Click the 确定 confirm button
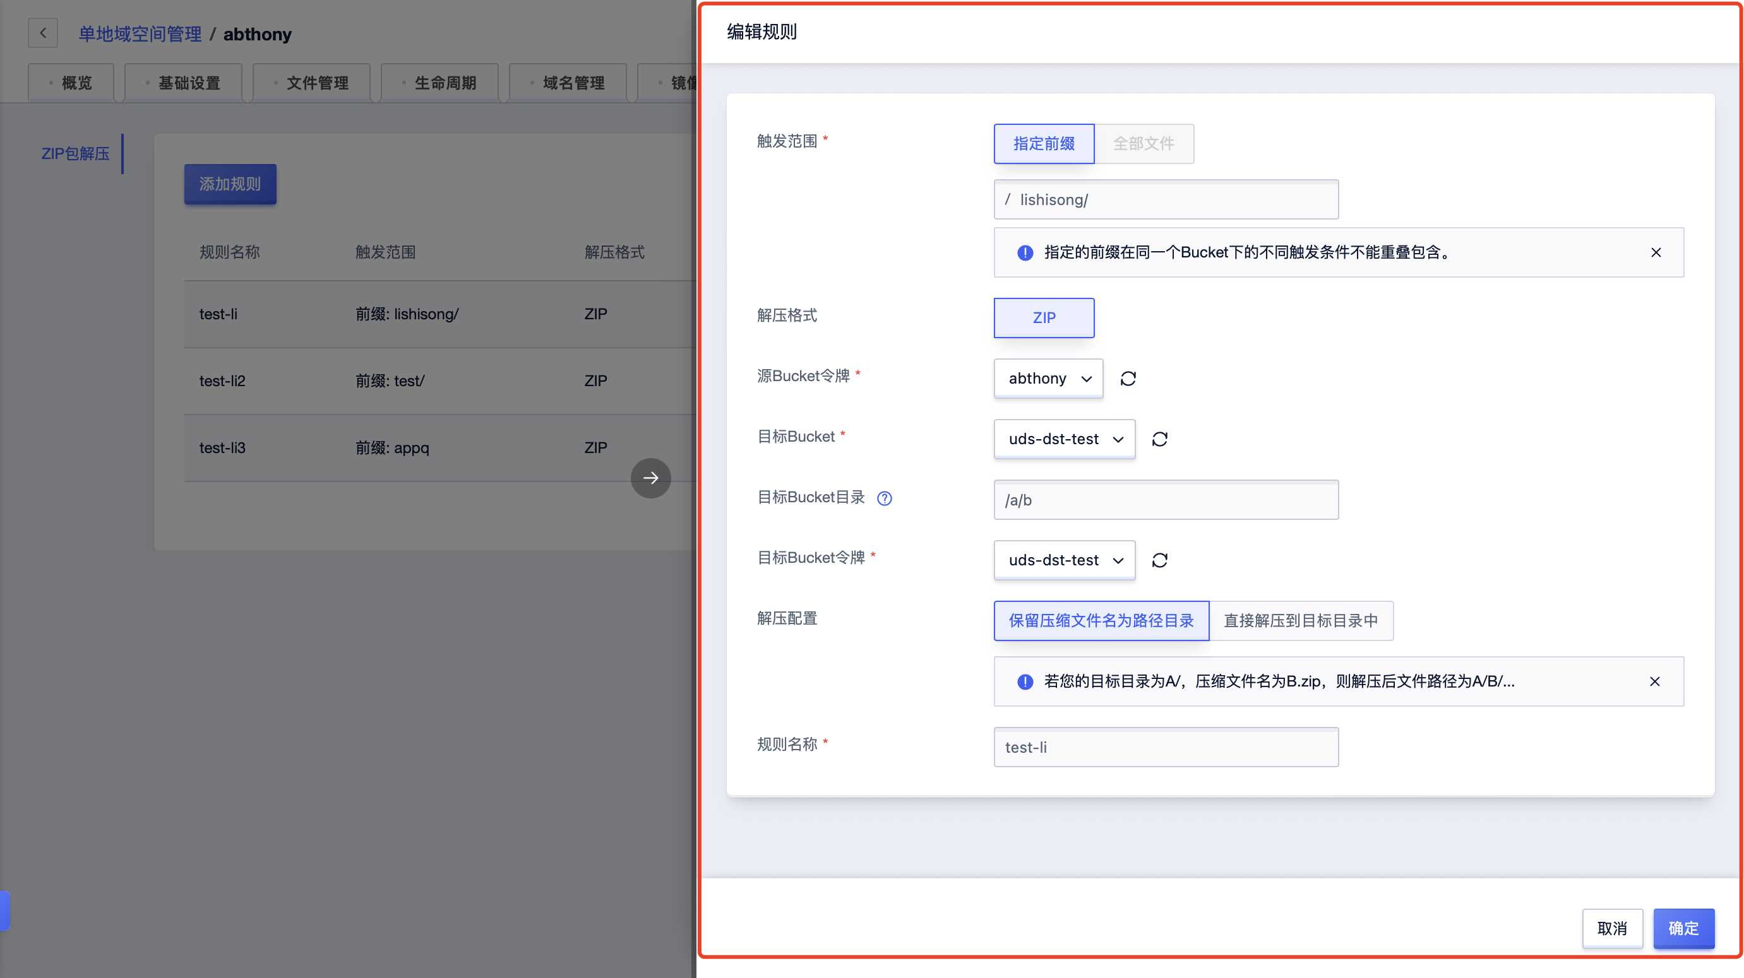1744x978 pixels. click(1683, 929)
